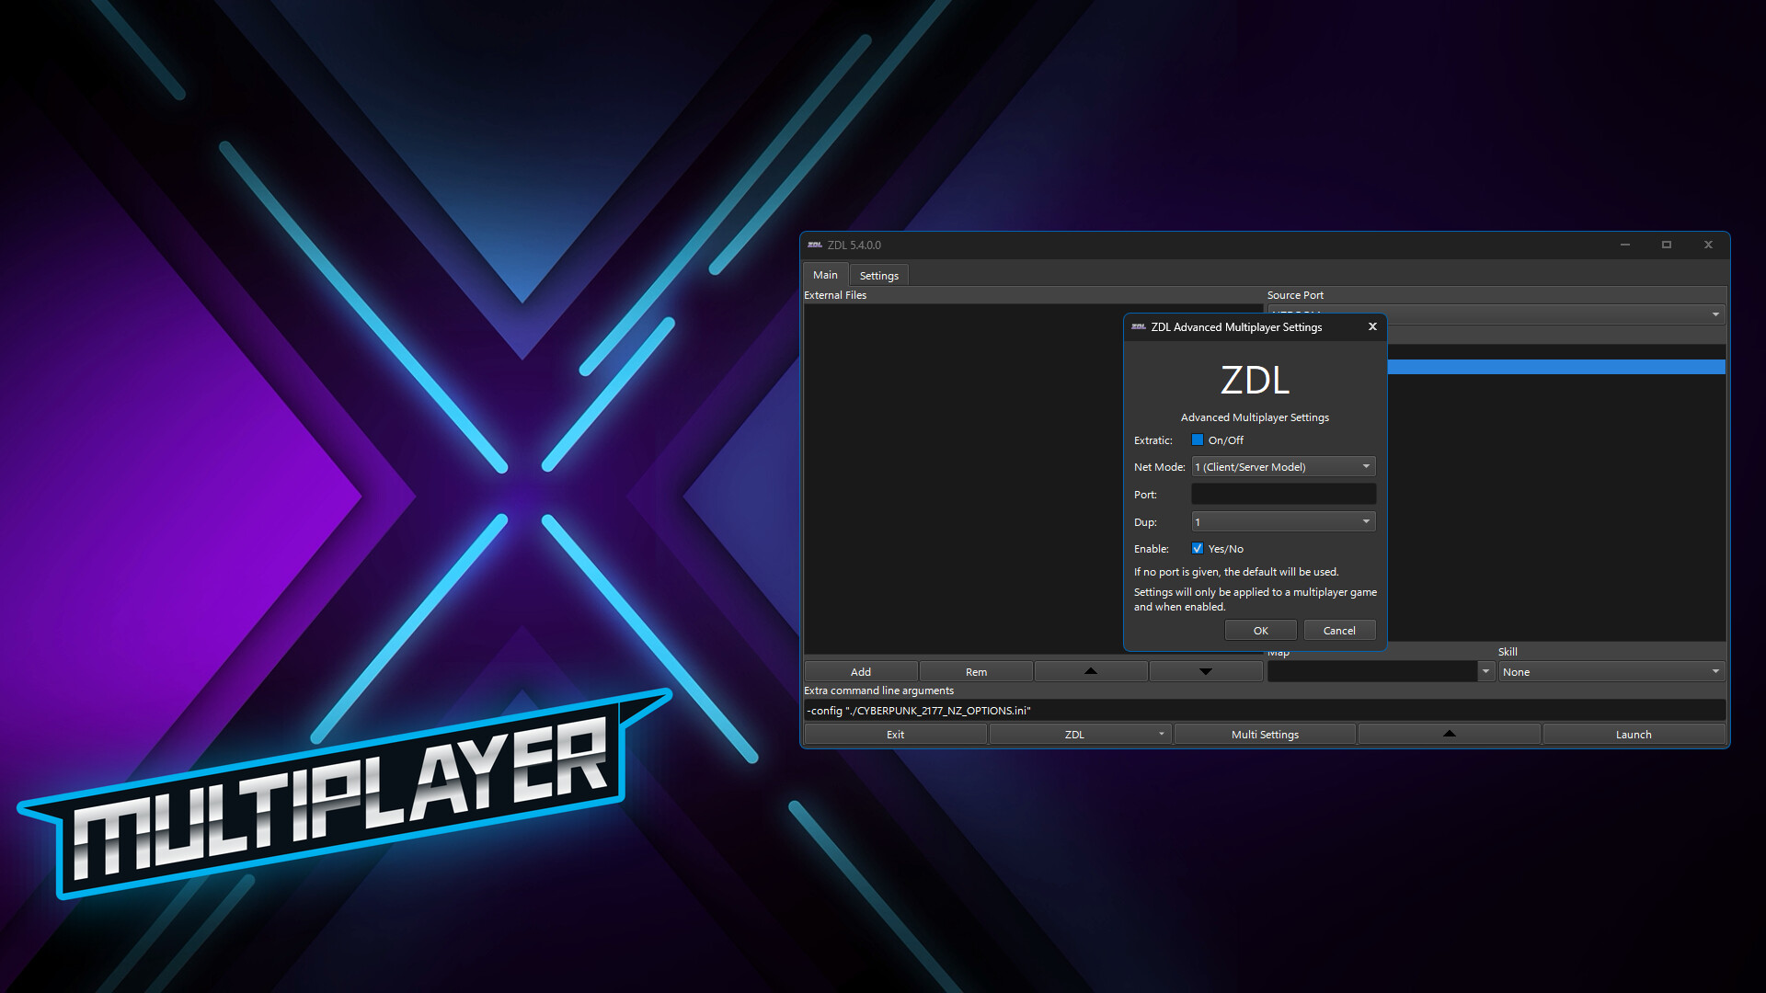Image resolution: width=1766 pixels, height=993 pixels.
Task: Click the Launch button
Action: coord(1633,734)
